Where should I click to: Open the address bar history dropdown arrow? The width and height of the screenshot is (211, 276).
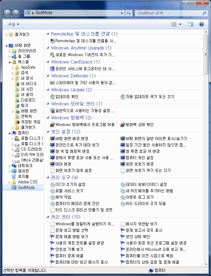tap(122, 13)
